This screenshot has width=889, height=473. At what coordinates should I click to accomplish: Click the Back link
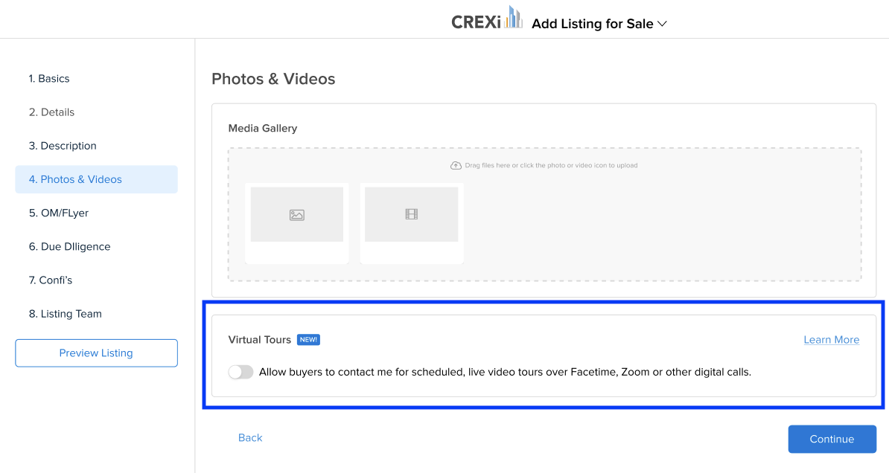coord(250,438)
